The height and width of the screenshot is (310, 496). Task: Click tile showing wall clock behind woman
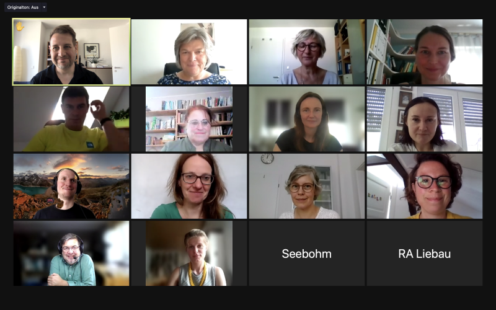point(306,187)
